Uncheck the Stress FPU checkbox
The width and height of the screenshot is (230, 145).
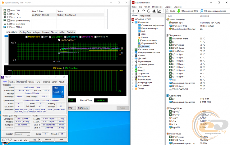[9, 14]
